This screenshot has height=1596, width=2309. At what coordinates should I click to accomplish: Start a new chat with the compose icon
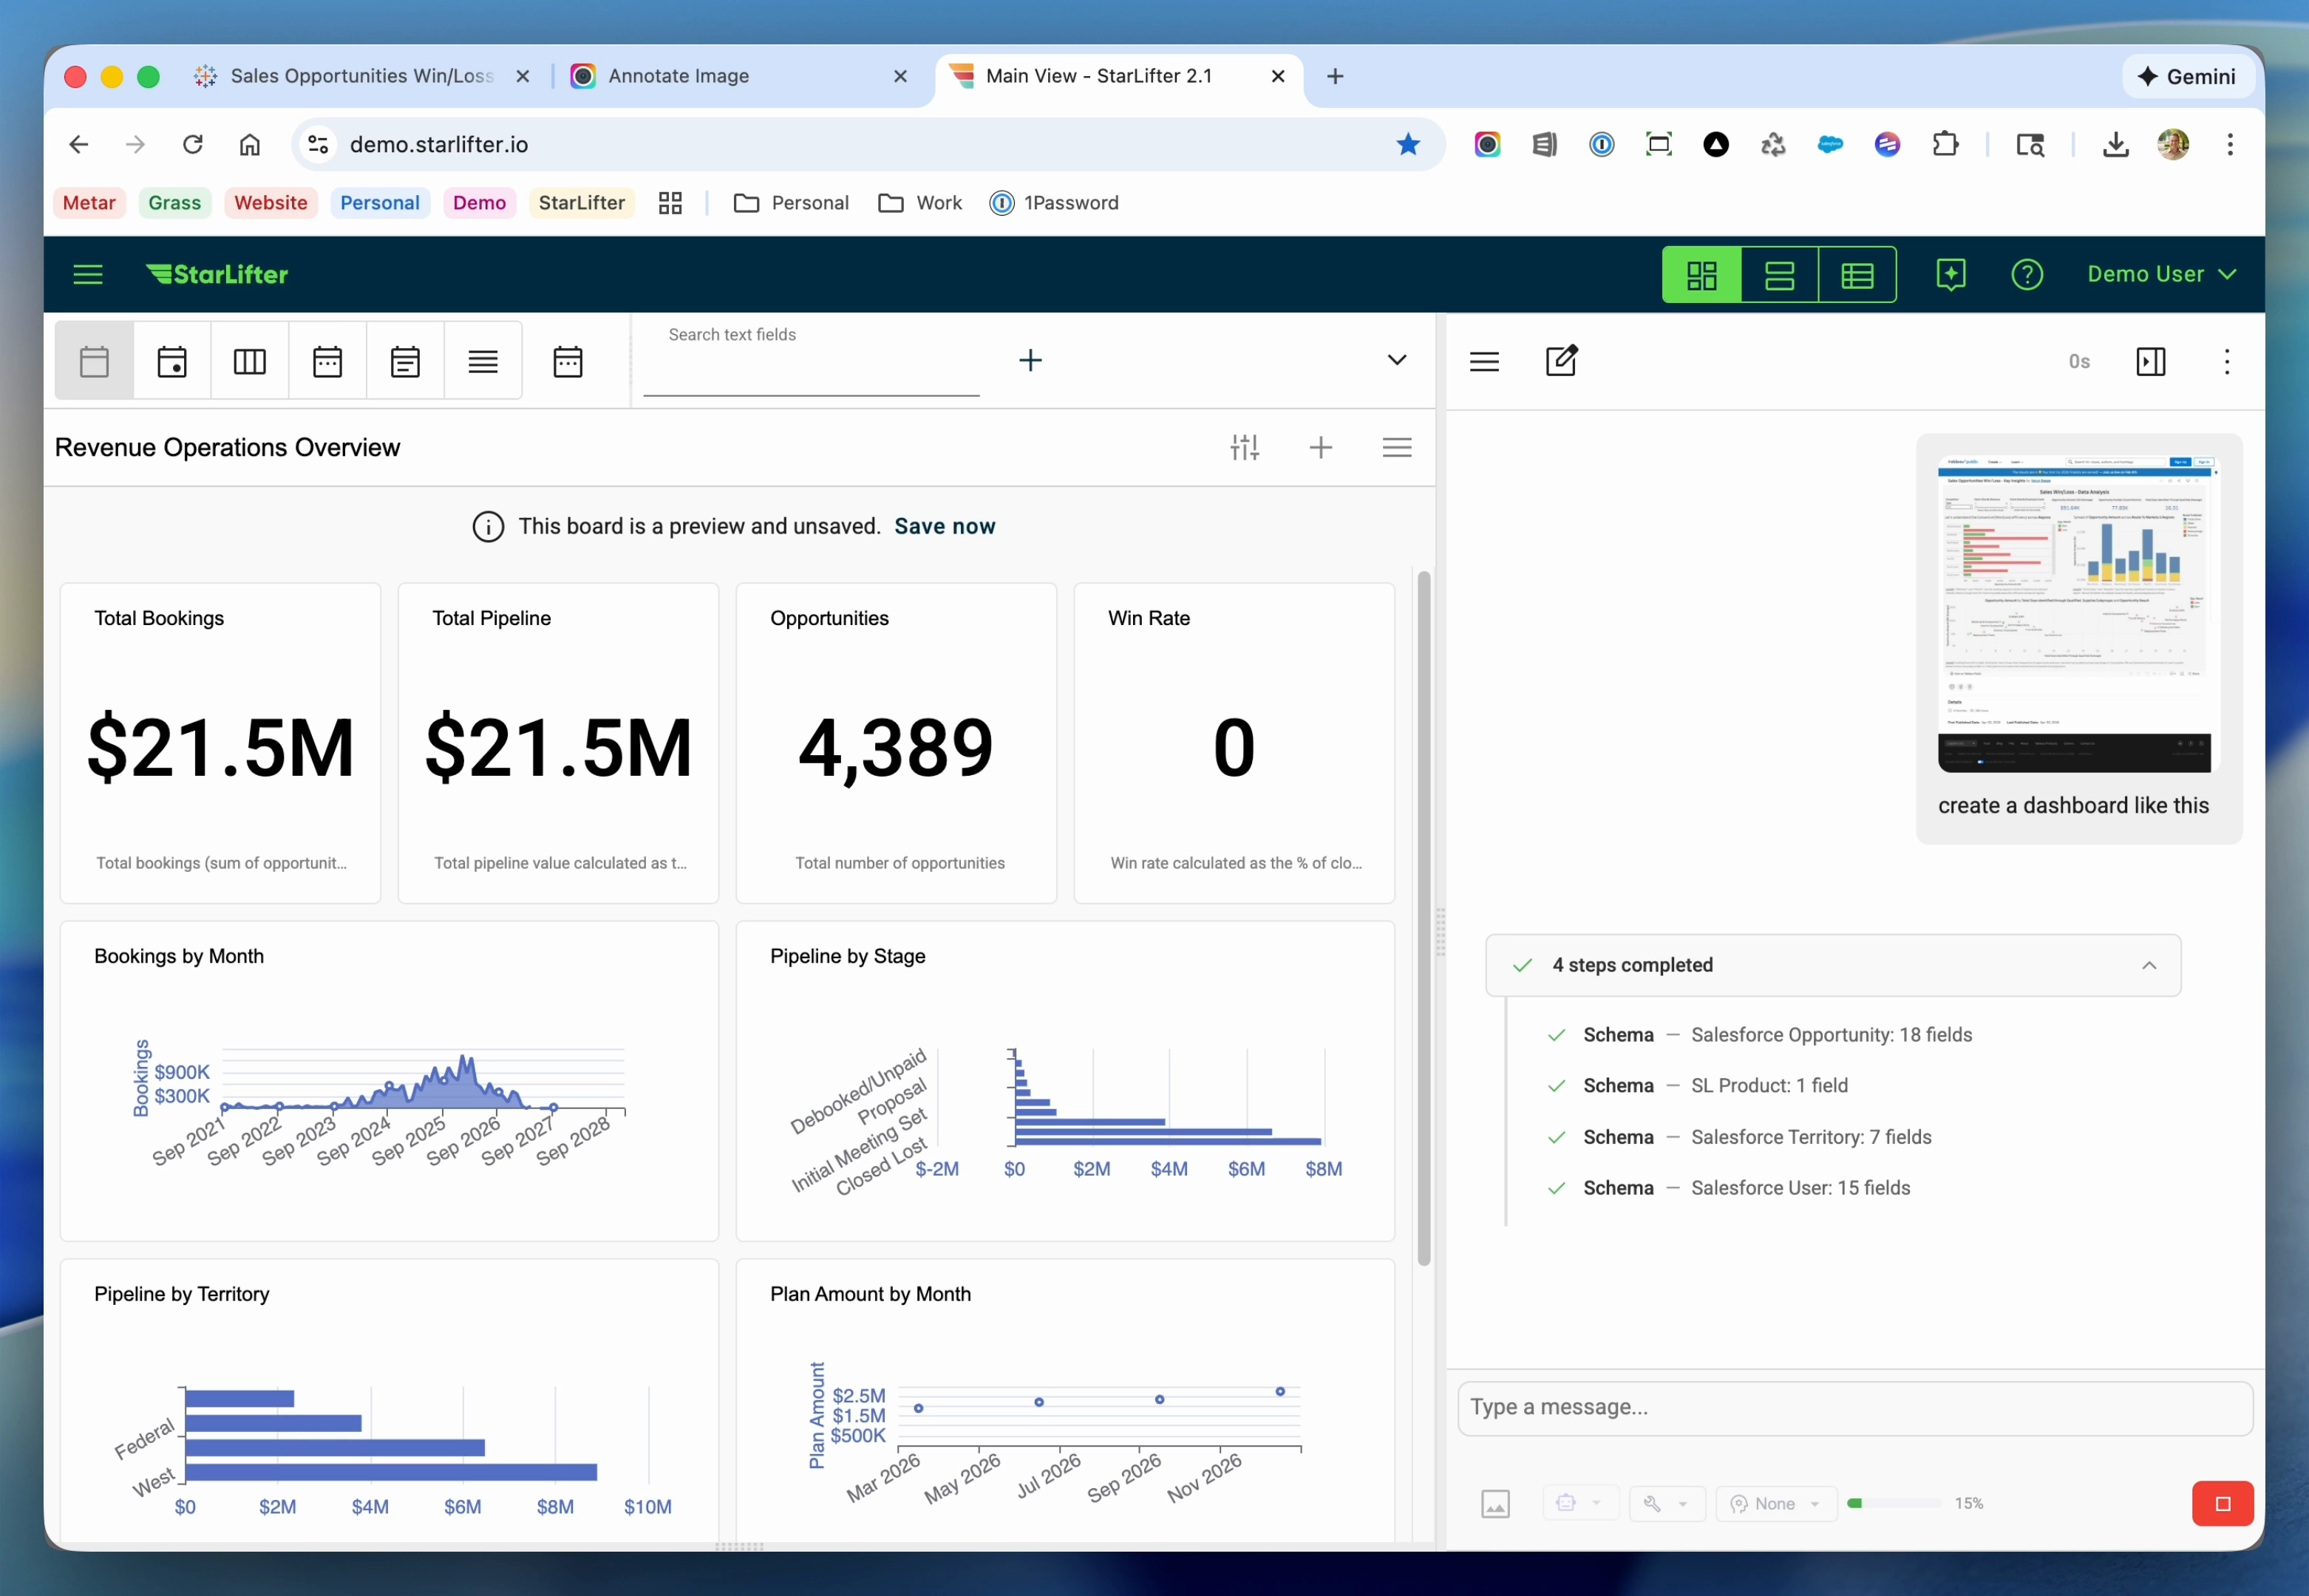coord(1562,361)
